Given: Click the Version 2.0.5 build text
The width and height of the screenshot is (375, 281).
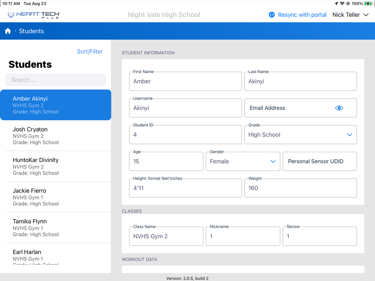Looking at the screenshot, I should pos(187,278).
